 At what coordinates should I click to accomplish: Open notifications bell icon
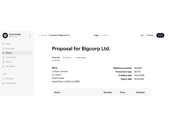pyautogui.click(x=30, y=36)
